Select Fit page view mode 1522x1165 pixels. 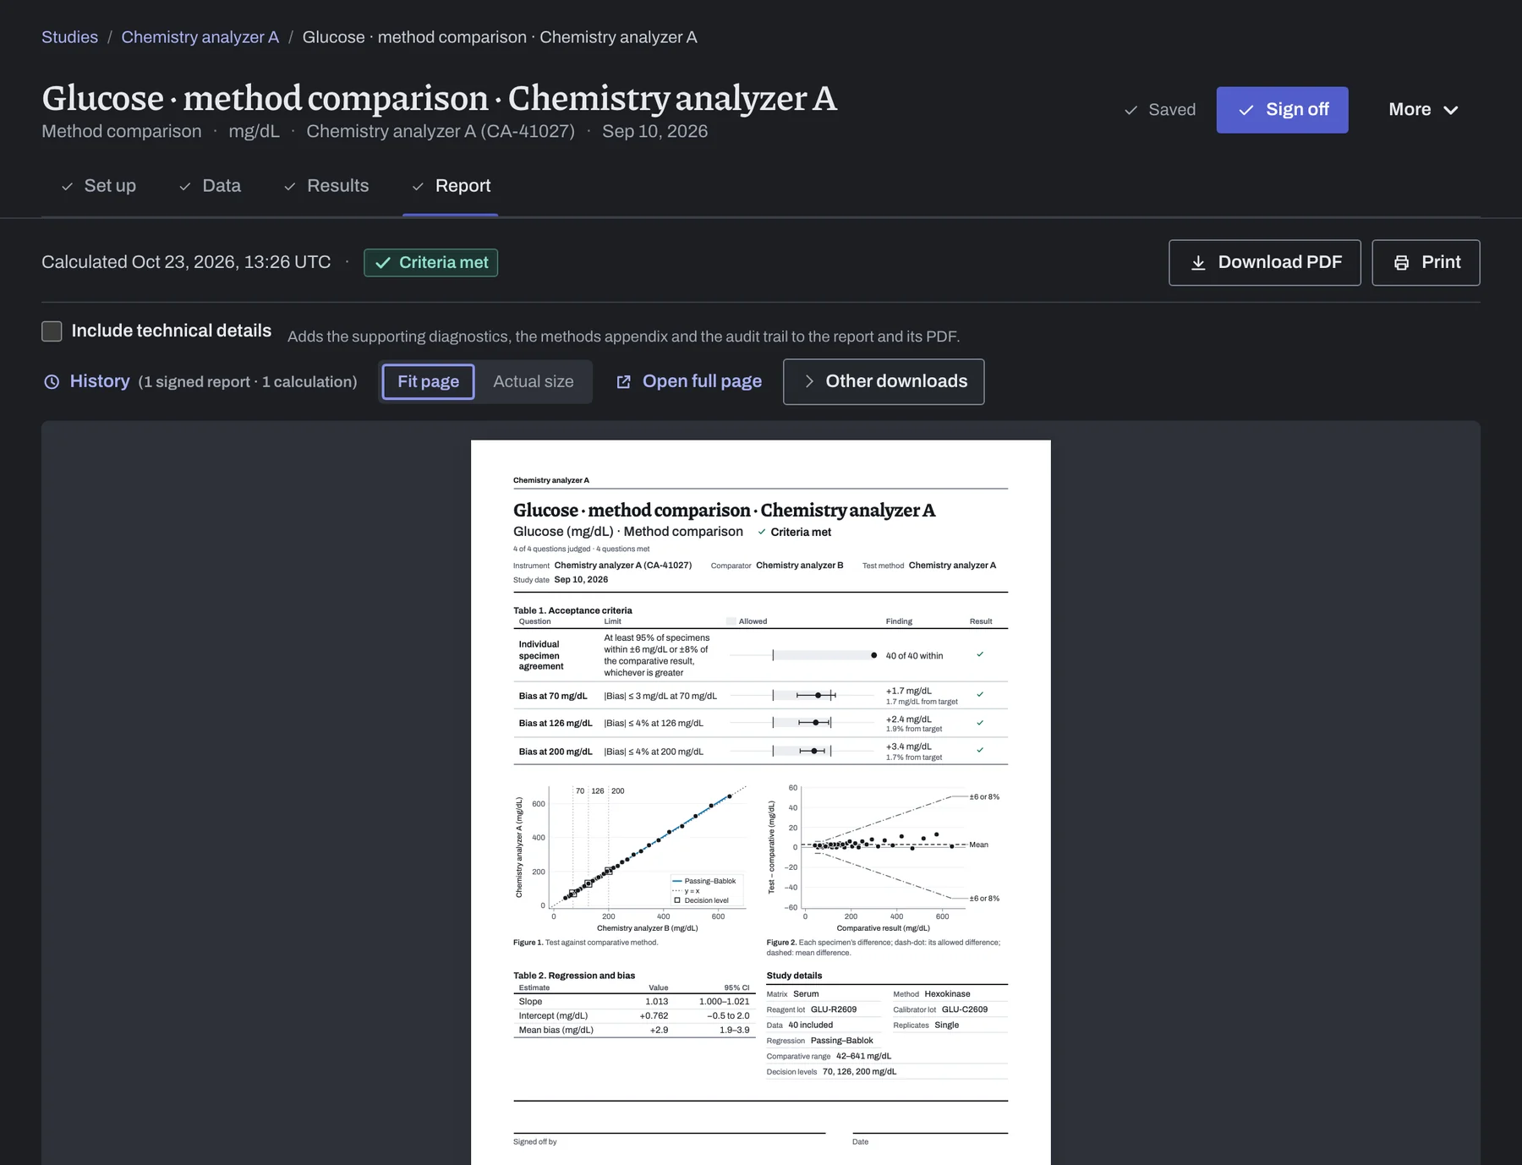click(428, 381)
